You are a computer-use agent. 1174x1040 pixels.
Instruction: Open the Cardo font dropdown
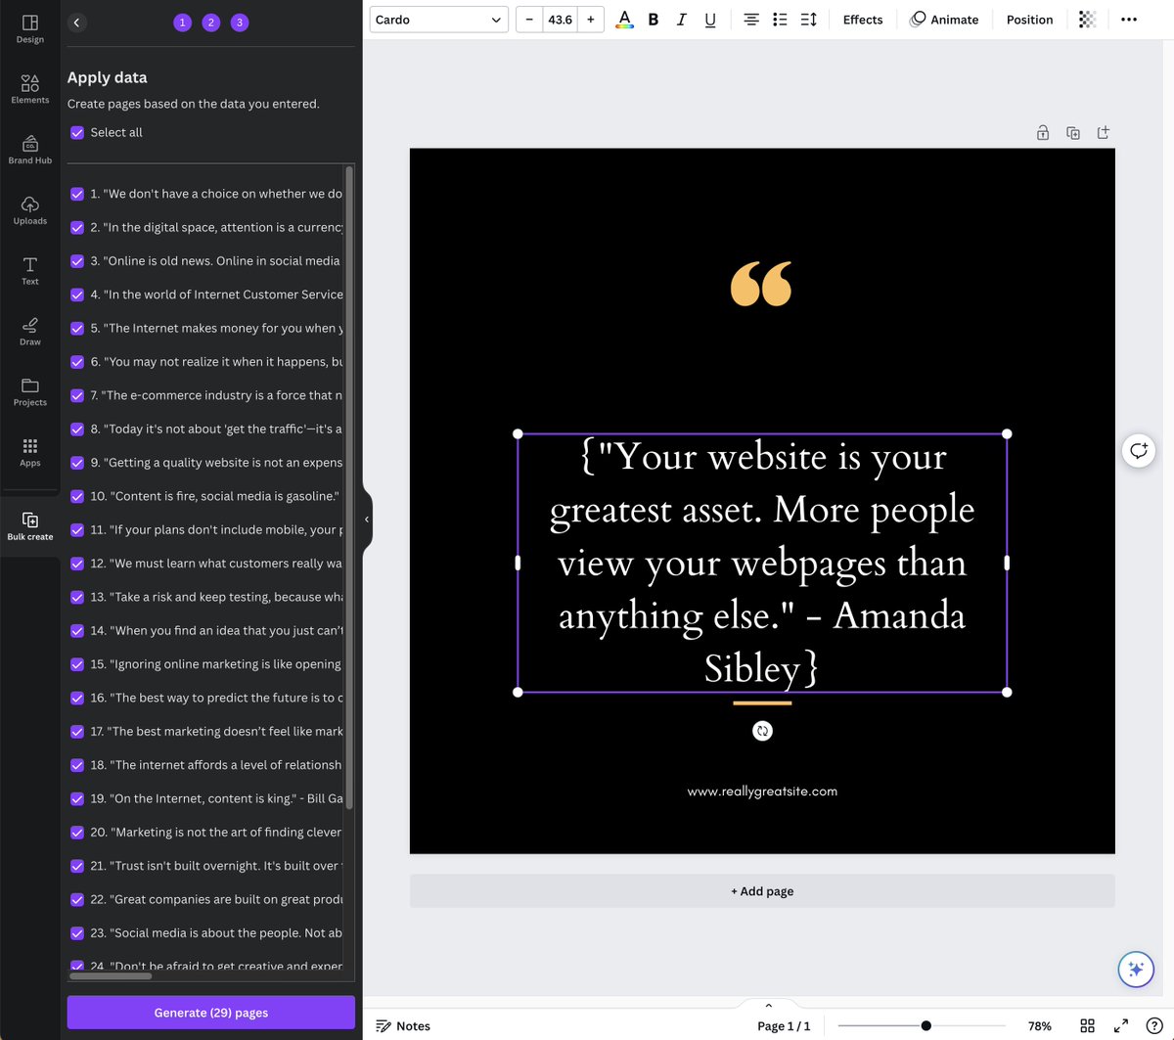(438, 20)
